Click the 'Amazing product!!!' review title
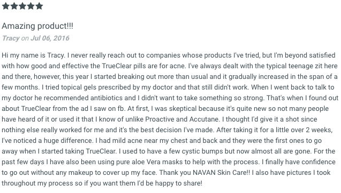Image resolution: width=341 pixels, height=193 pixels. 37,26
